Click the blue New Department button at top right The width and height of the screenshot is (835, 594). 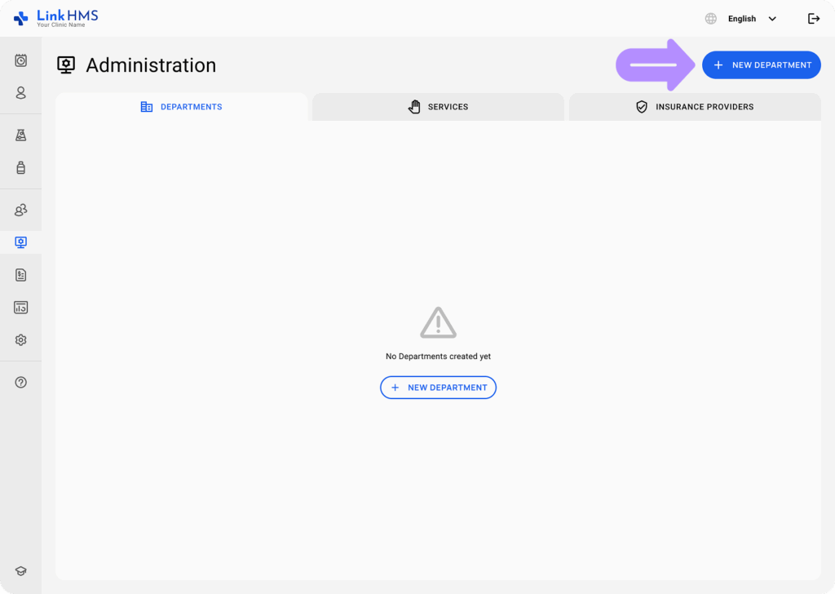761,65
